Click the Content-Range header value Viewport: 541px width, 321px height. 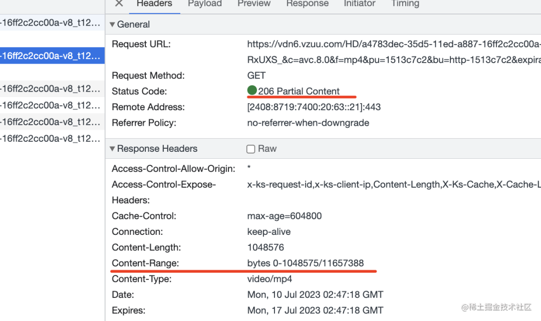coord(306,263)
